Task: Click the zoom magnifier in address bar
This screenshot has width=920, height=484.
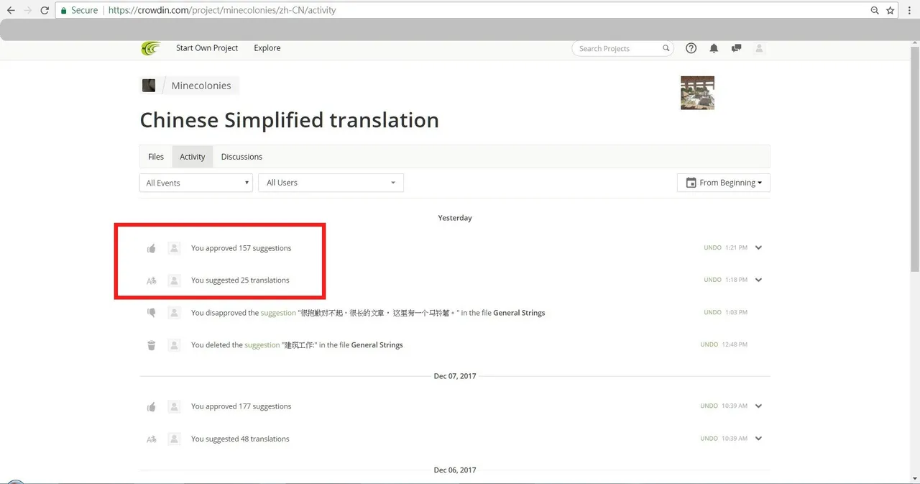Action: point(875,10)
